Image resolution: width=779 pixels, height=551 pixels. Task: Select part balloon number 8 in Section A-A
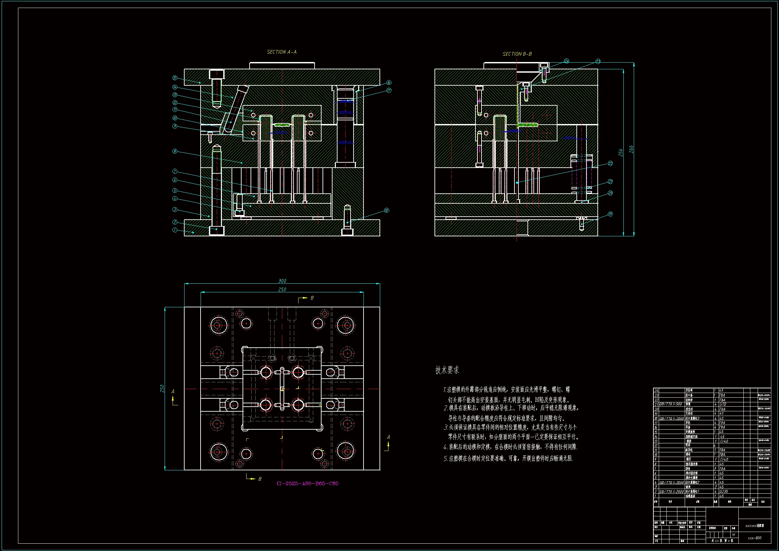[175, 151]
